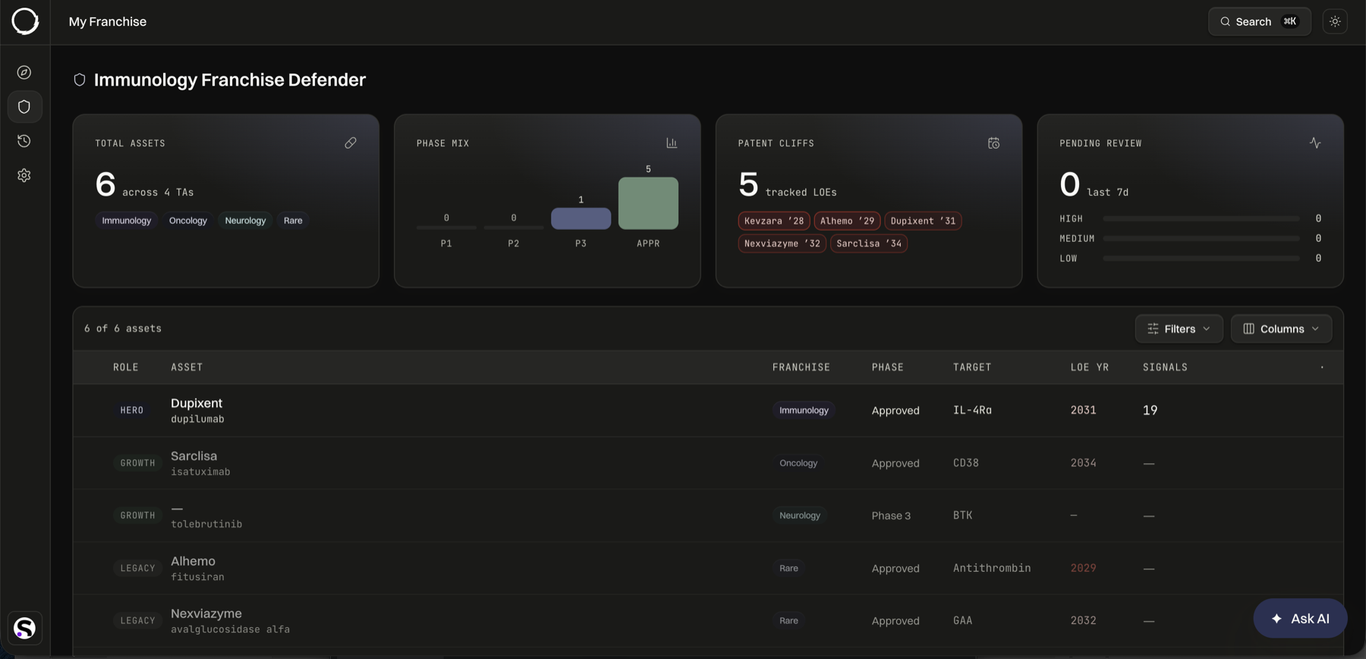
Task: Select the Rare tag in Total Assets
Action: [293, 221]
